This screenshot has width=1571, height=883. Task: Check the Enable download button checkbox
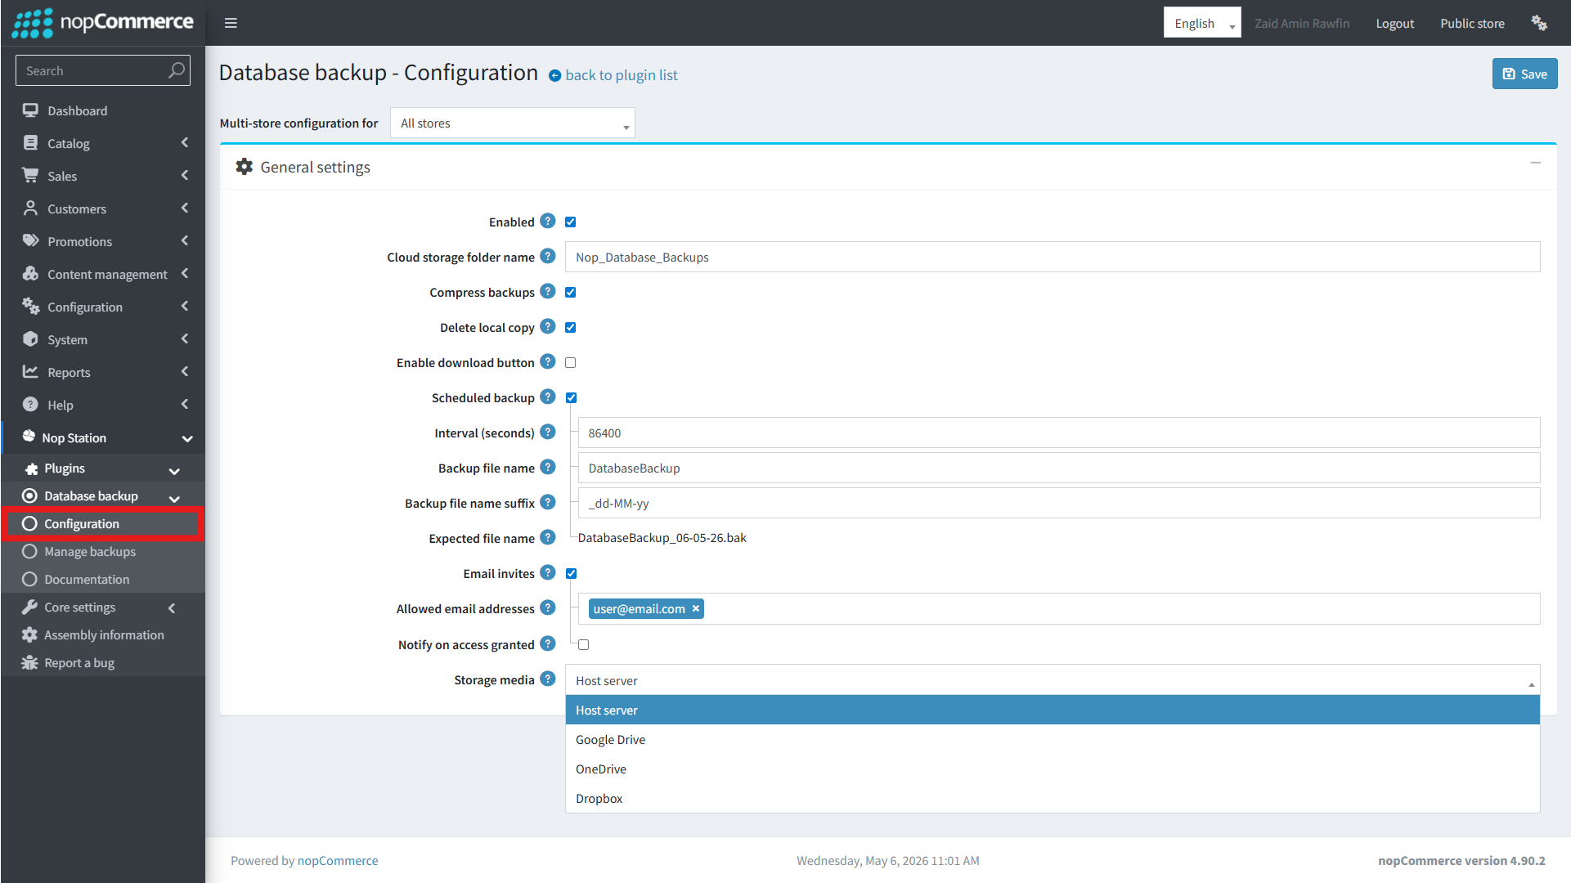tap(571, 363)
